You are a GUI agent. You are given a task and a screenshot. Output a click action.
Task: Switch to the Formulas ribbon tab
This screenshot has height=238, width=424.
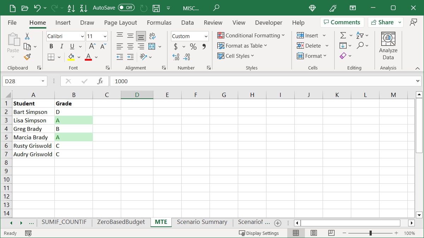[x=159, y=23]
